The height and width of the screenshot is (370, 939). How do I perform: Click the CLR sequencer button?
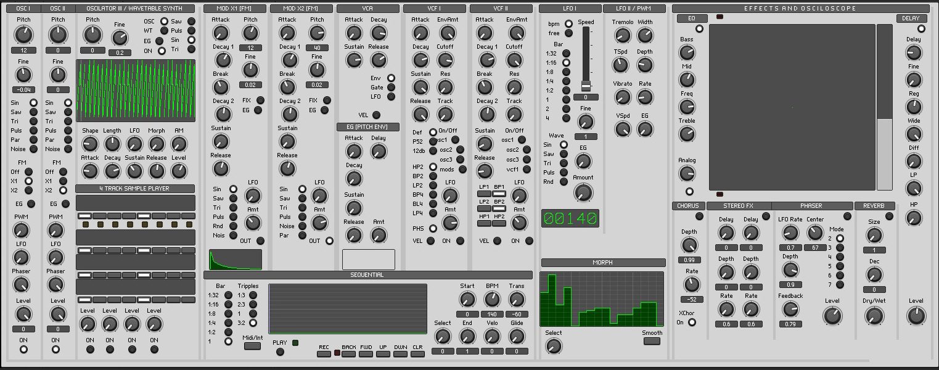tap(417, 354)
